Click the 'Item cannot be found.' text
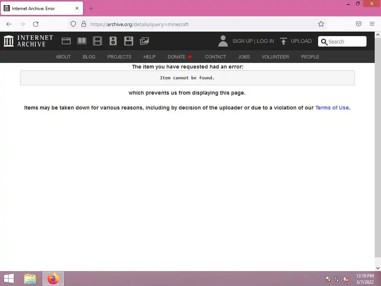Viewport: 381px width, 286px height. (x=187, y=78)
